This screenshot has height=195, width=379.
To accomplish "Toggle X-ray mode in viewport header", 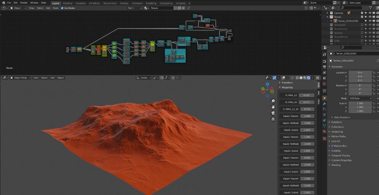I will click(292, 78).
